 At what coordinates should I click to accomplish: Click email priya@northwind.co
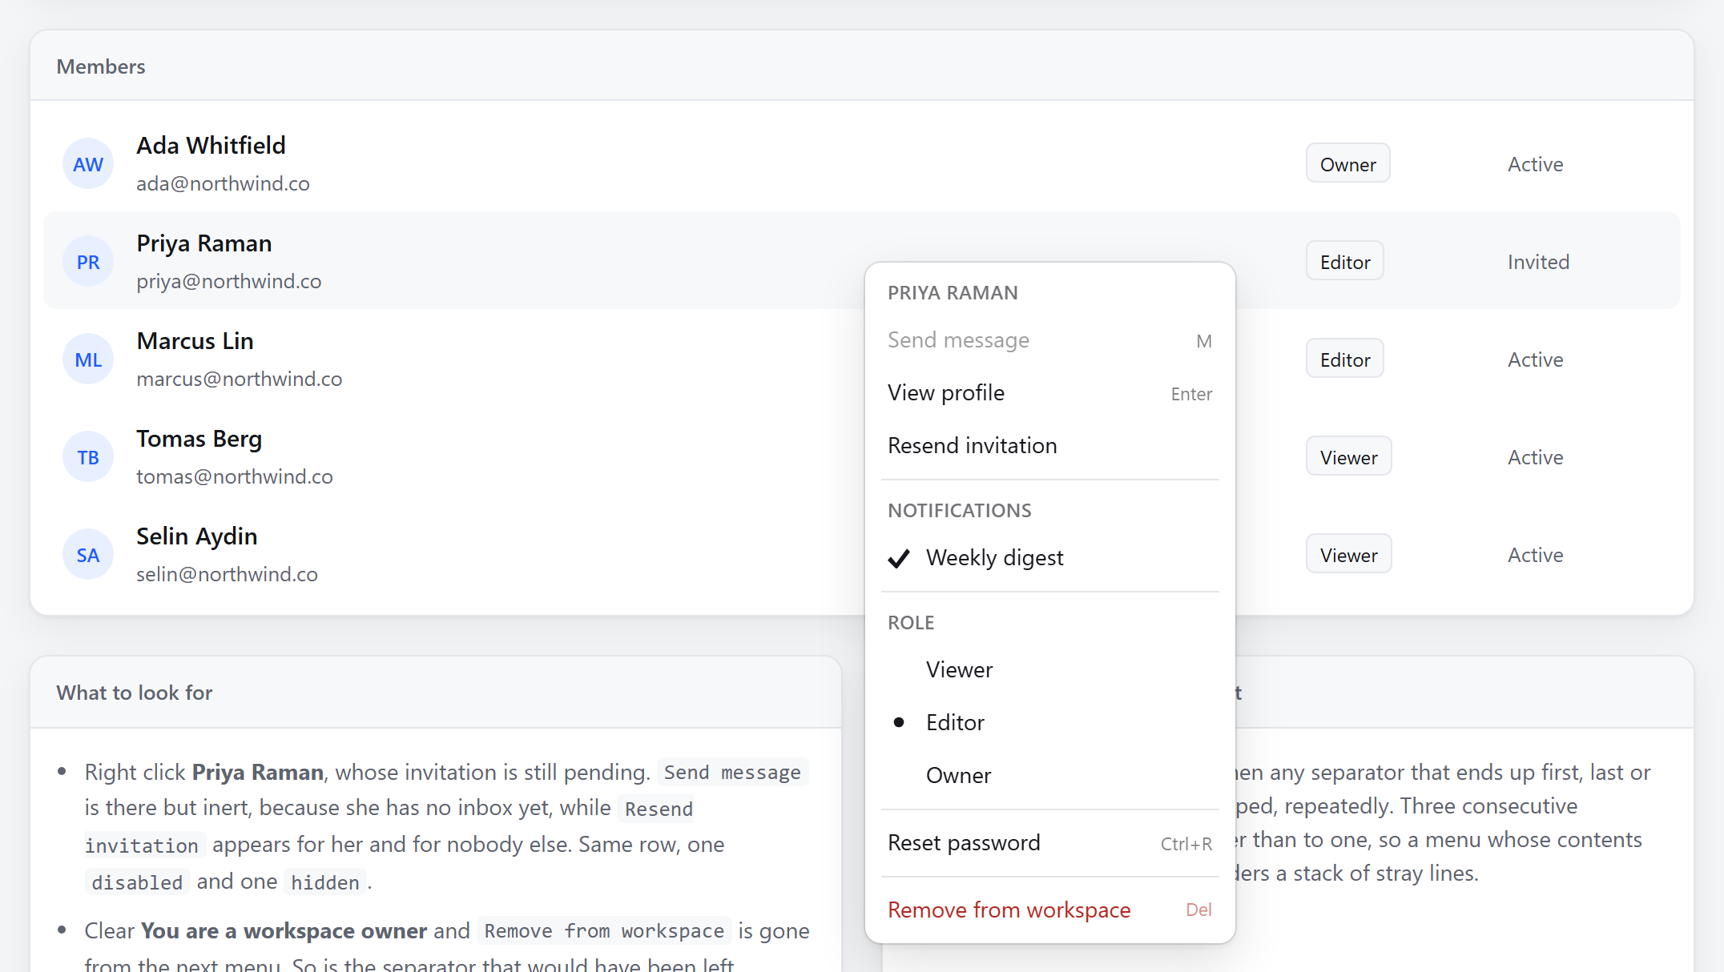(x=228, y=281)
